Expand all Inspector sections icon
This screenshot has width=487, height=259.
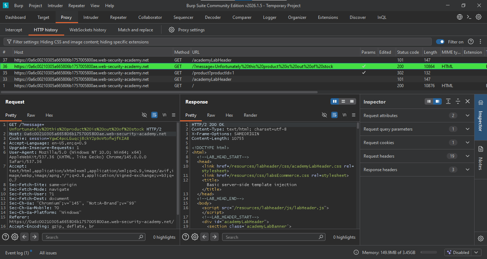(448, 101)
